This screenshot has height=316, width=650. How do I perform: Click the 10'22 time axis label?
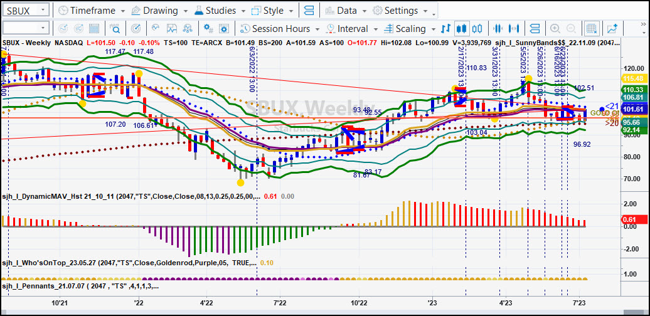pos(358,303)
